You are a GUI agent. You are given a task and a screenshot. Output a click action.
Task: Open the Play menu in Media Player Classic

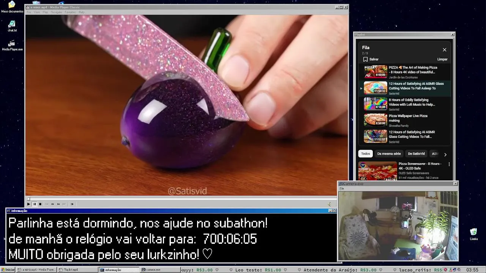pos(45,12)
